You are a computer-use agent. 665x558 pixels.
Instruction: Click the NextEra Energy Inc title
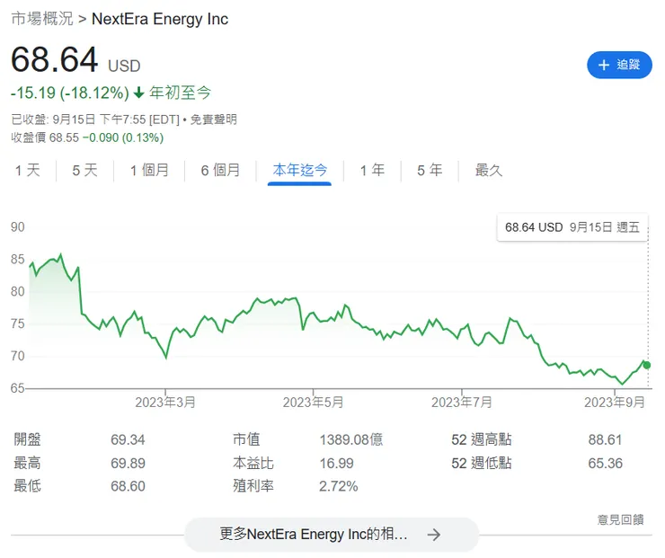click(x=160, y=19)
